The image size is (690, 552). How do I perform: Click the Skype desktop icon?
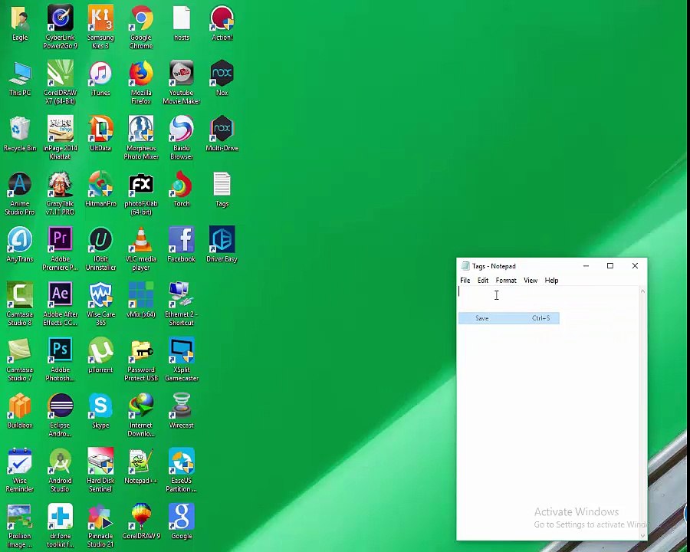click(x=100, y=407)
